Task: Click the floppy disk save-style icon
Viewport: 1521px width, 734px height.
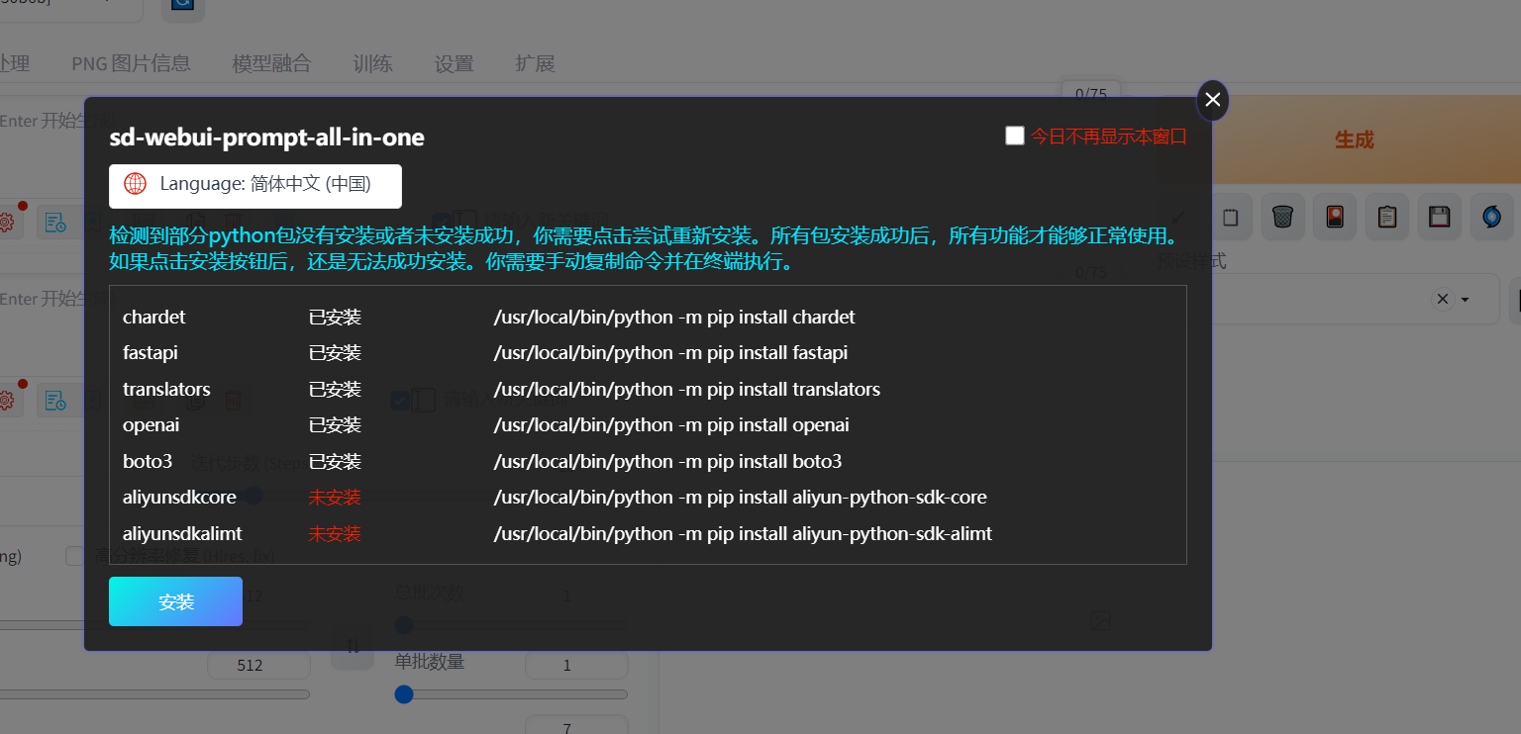Action: (1440, 218)
